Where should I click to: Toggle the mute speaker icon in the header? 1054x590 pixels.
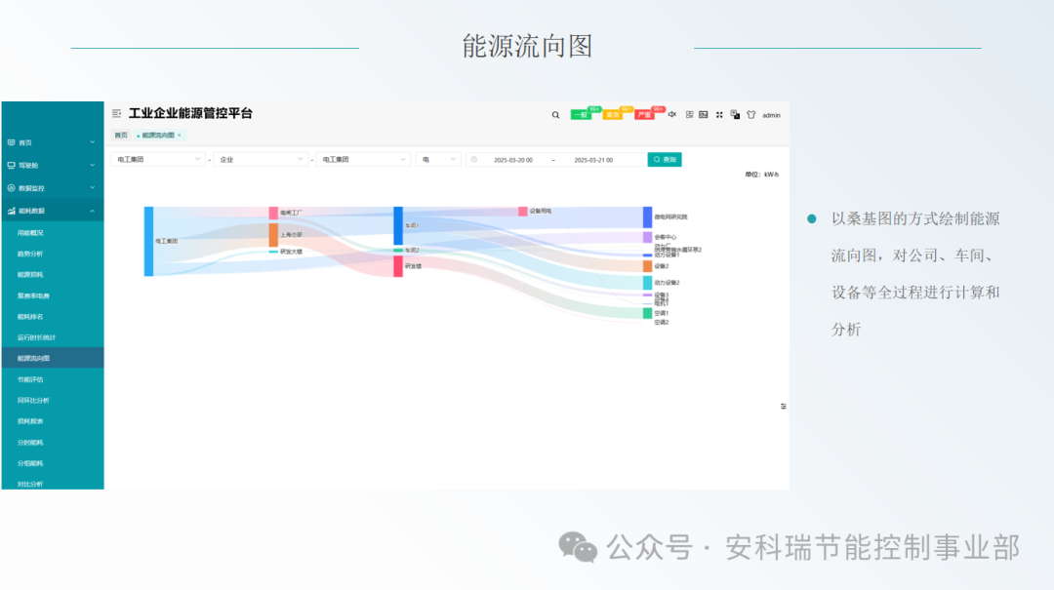672,115
